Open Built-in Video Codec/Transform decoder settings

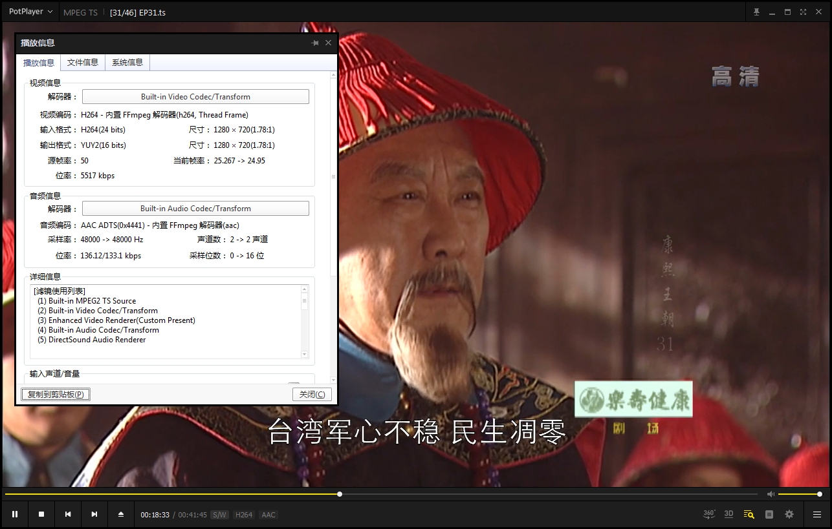[x=195, y=97]
